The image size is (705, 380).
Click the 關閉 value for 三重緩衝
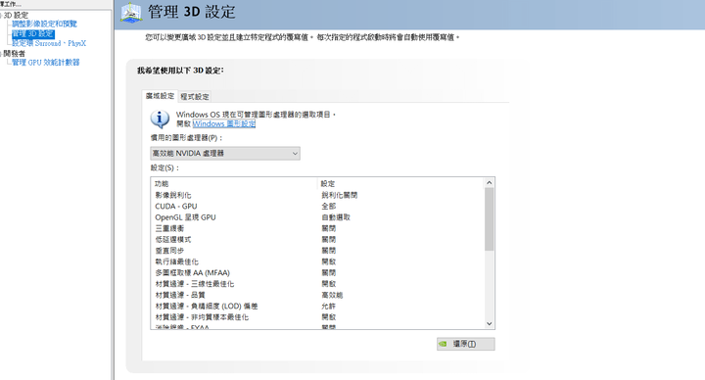329,228
